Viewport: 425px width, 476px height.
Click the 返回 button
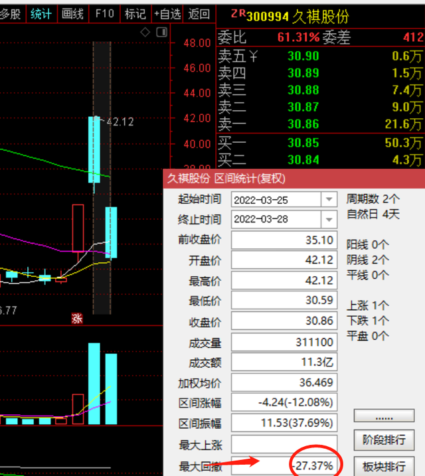[199, 14]
